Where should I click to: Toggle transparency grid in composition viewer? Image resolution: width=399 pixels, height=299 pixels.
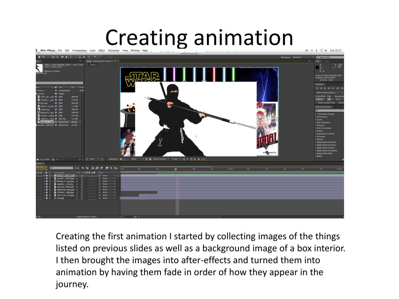pyautogui.click(x=150, y=159)
